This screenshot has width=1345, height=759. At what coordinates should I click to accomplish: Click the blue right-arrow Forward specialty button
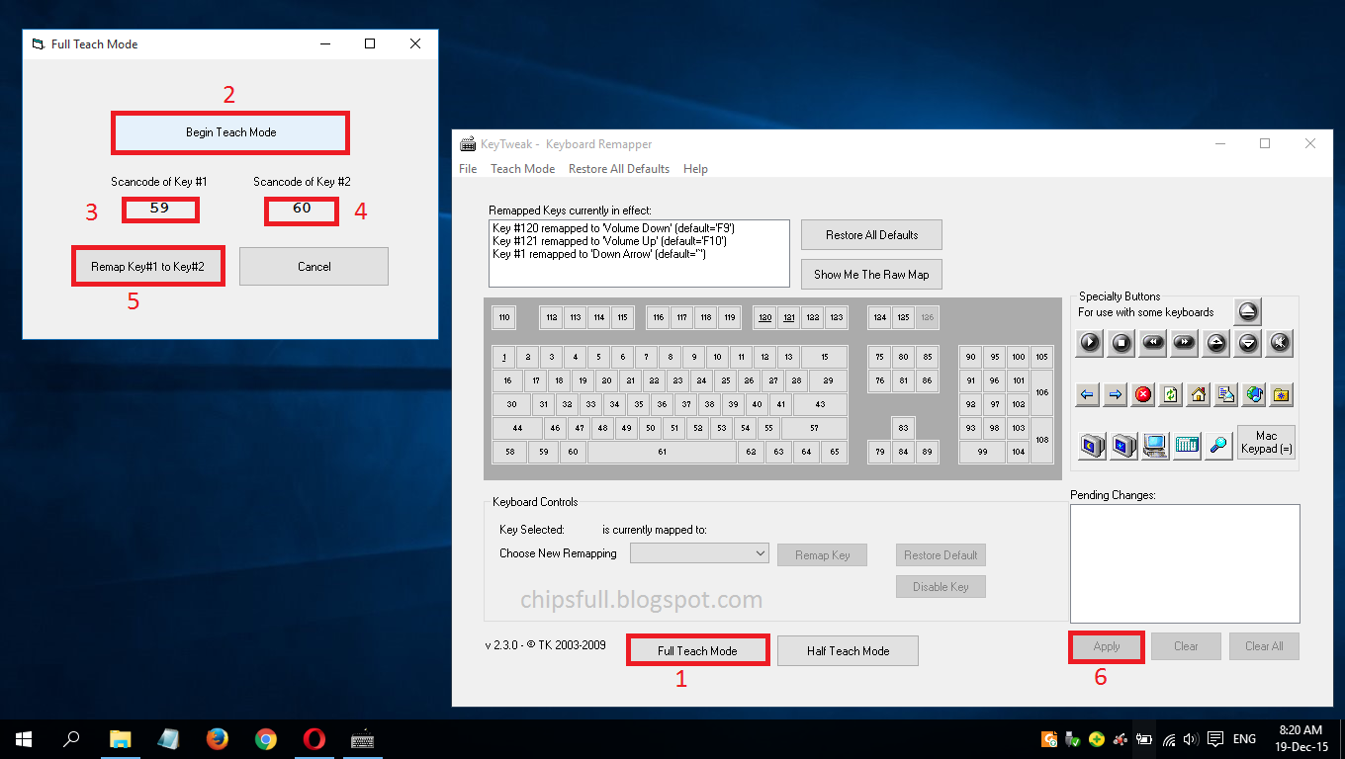pyautogui.click(x=1116, y=394)
